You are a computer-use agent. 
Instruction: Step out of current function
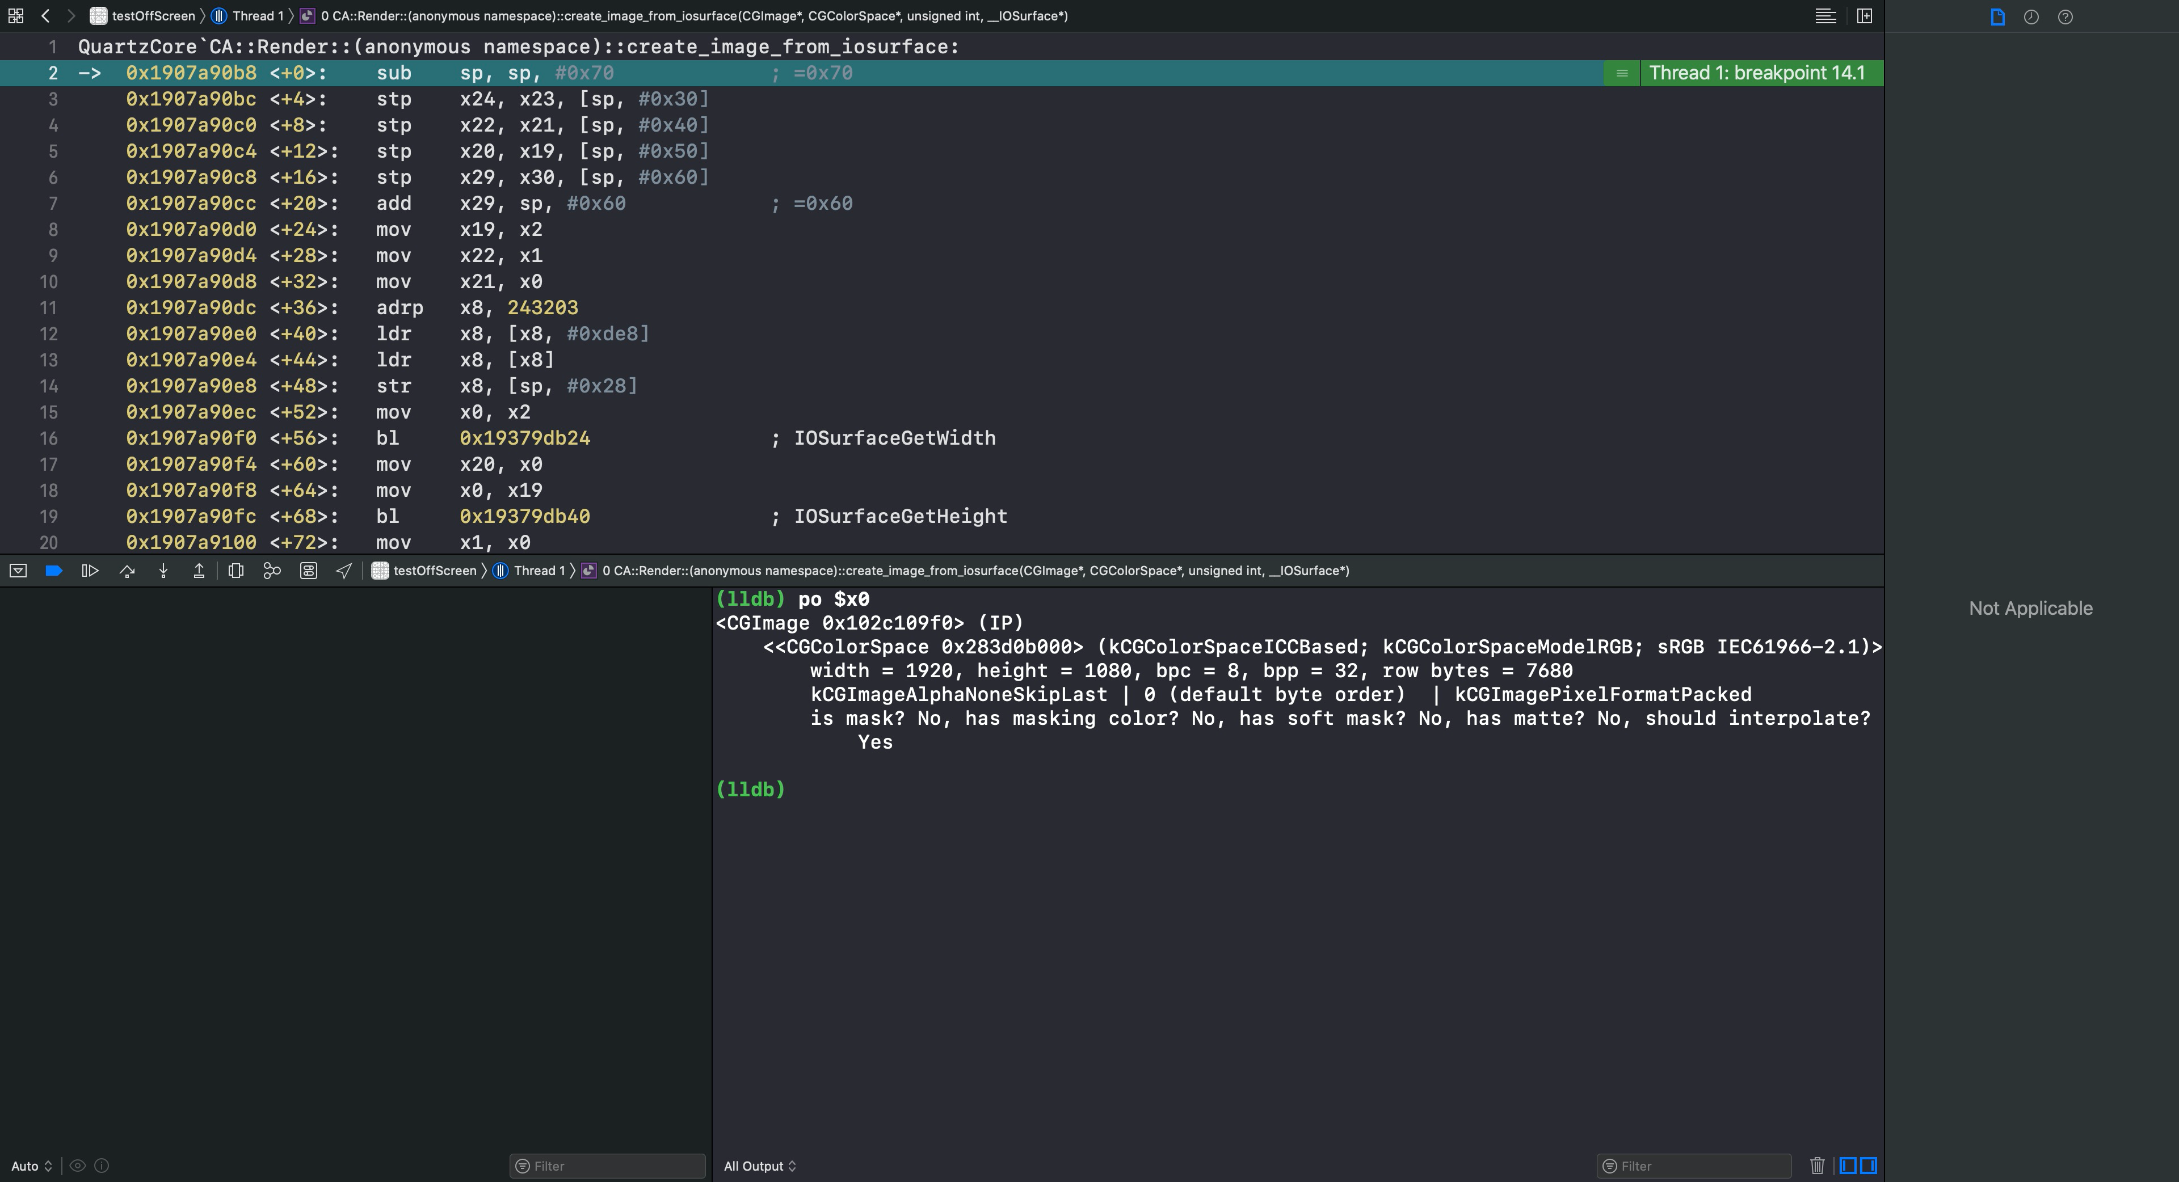coord(199,571)
